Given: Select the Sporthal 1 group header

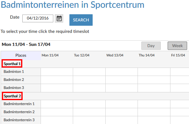Looking at the screenshot, I should [x=12, y=64].
